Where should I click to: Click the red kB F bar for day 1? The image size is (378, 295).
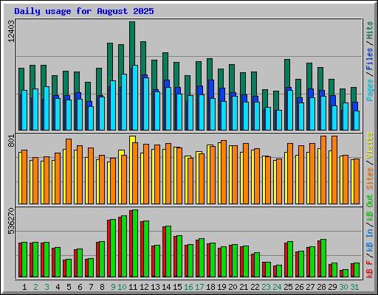click(20, 260)
